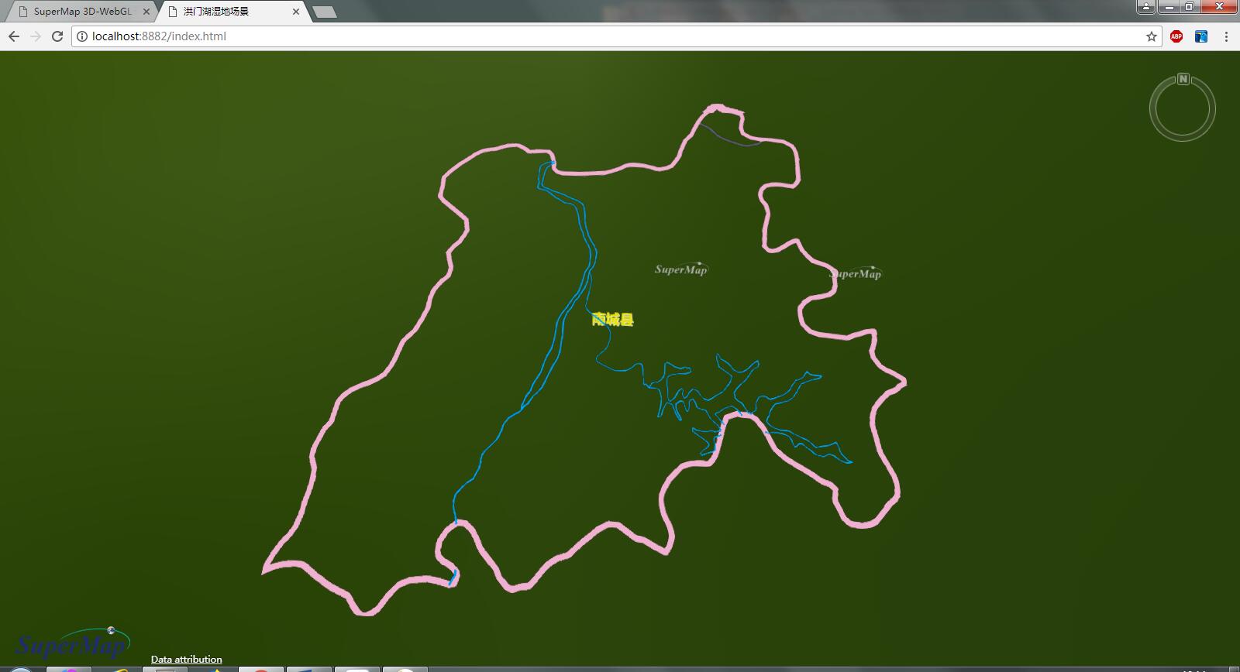Image resolution: width=1240 pixels, height=672 pixels.
Task: Go back to the previous page
Action: coord(14,36)
